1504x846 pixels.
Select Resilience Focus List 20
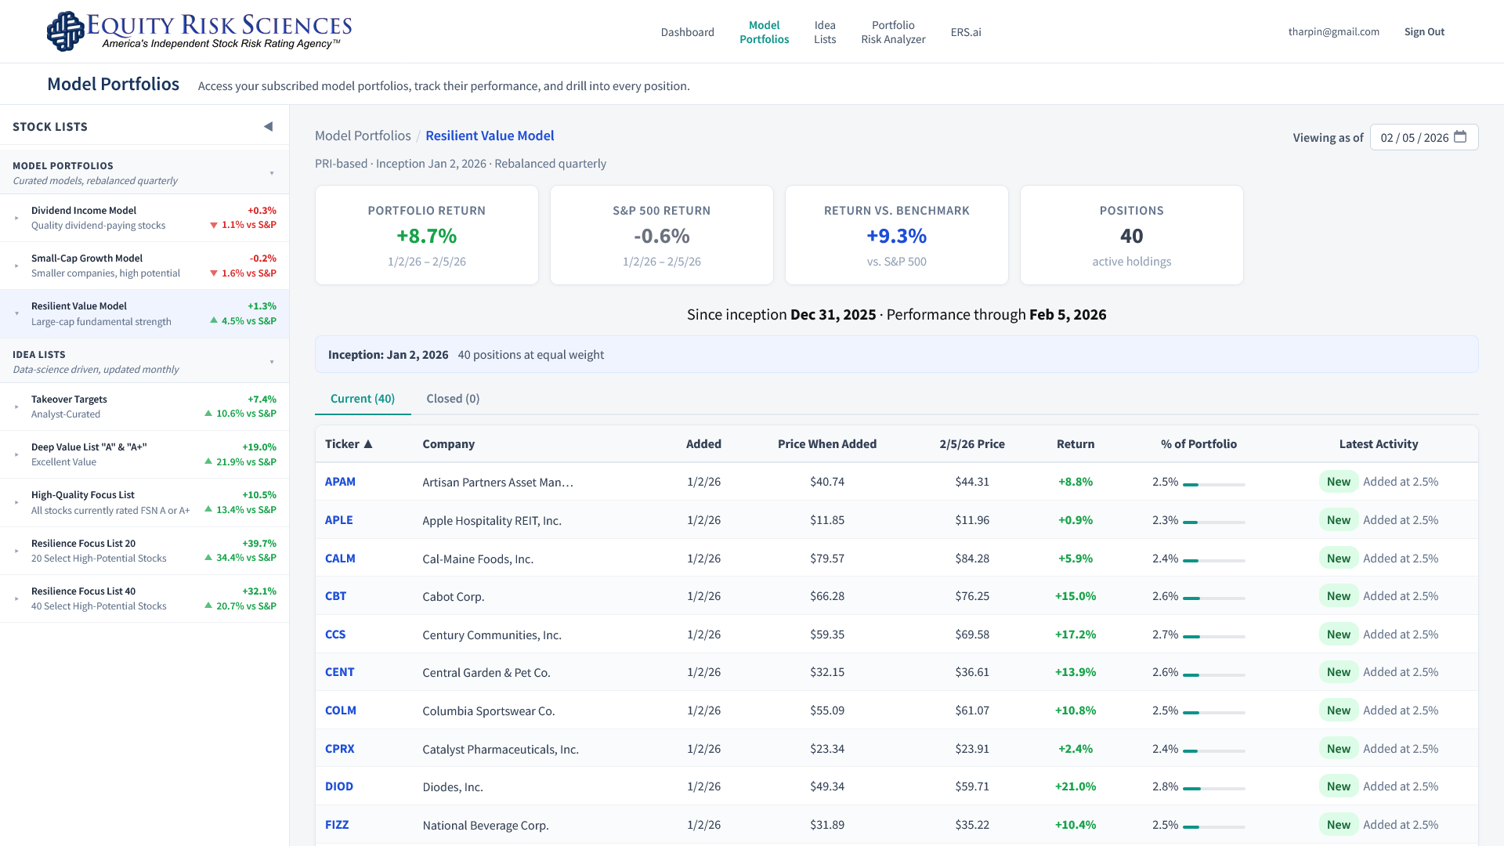tap(144, 551)
